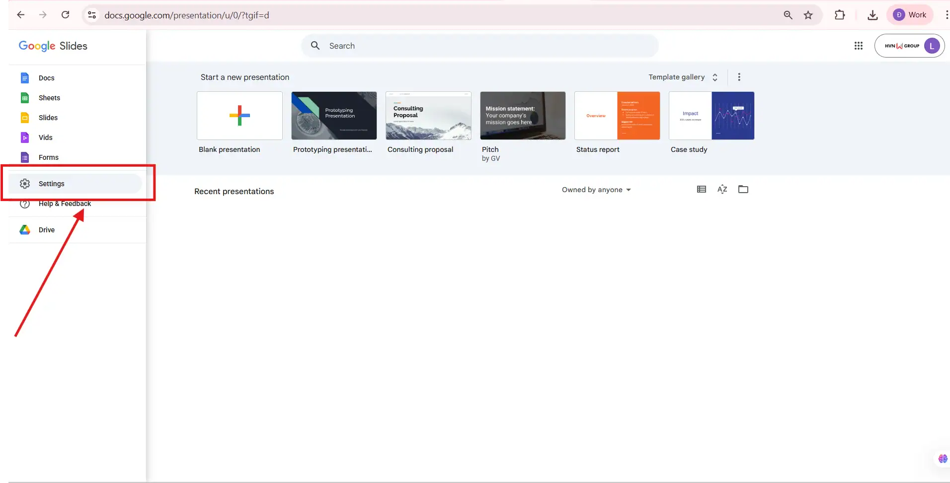The width and height of the screenshot is (950, 483).
Task: Open the Owned by anyone filter
Action: click(596, 189)
